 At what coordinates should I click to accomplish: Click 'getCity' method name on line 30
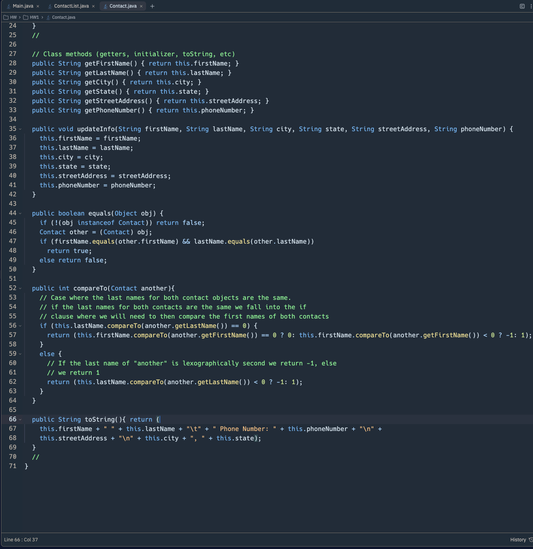coord(98,82)
